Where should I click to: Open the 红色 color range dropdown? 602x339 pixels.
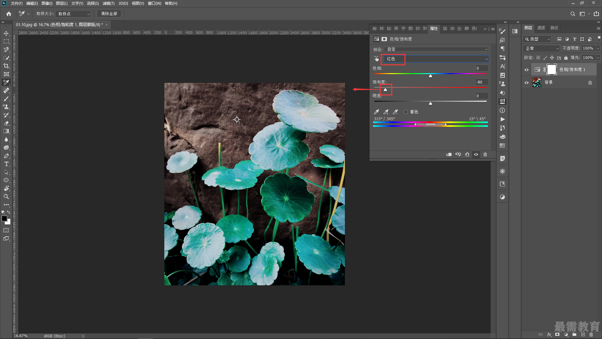tap(436, 59)
